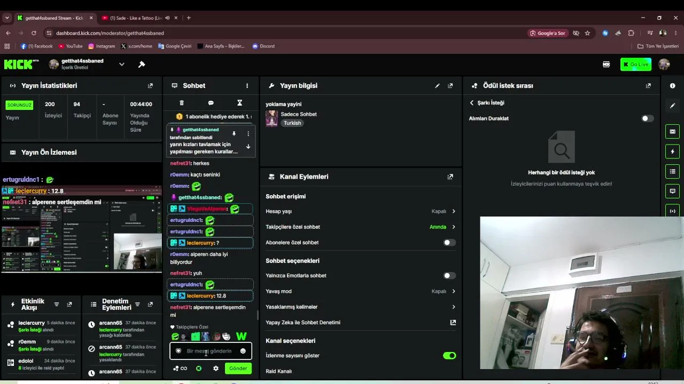
Task: Enable Yalnızca Emotlarla sohbet toggle
Action: click(x=449, y=276)
